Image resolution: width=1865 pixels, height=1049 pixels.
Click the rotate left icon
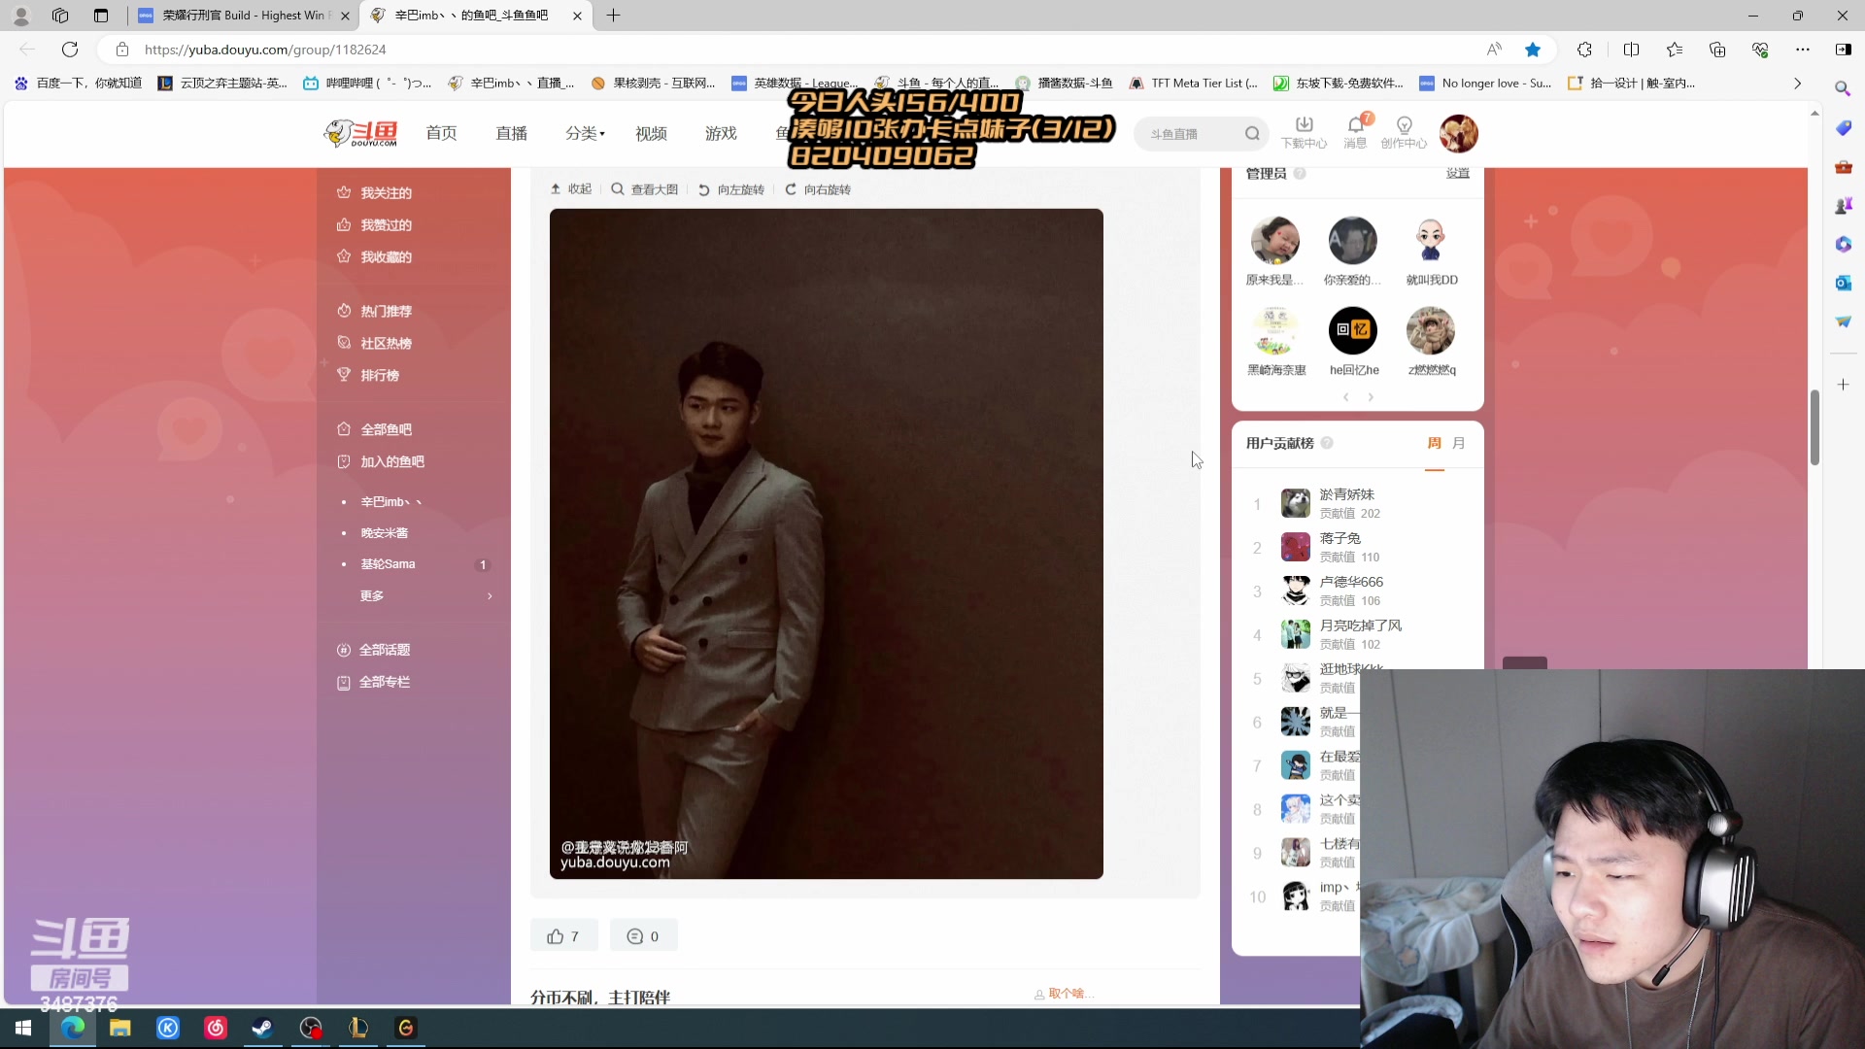pyautogui.click(x=704, y=190)
